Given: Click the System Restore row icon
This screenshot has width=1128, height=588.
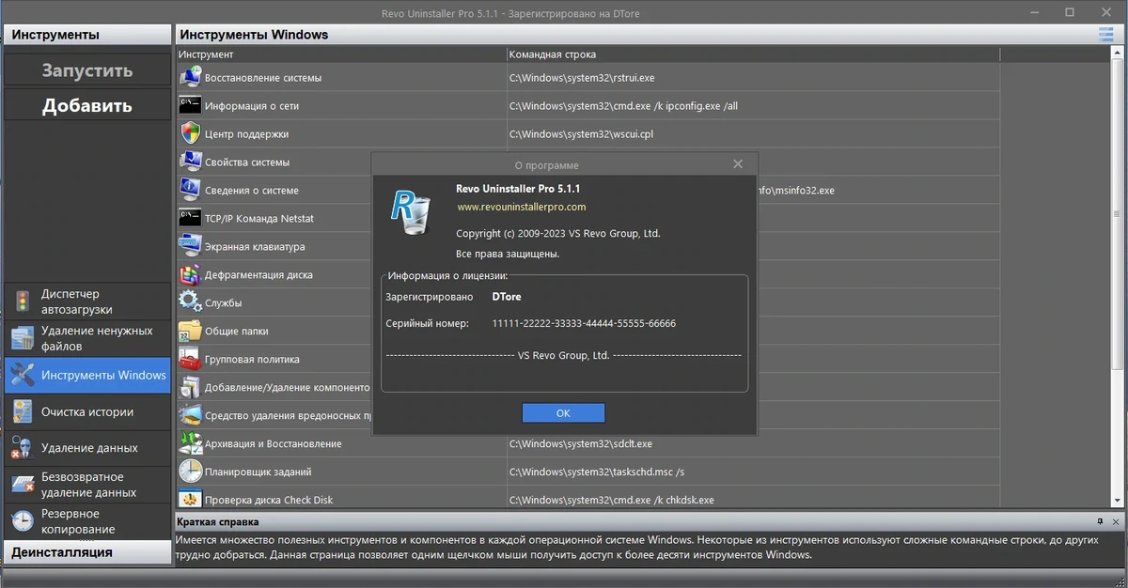Looking at the screenshot, I should pos(190,77).
